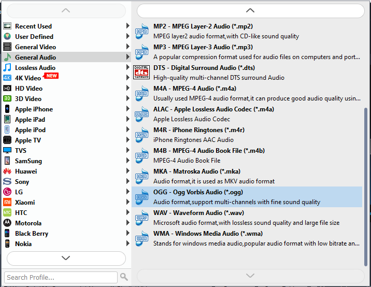Choose M4R - iPhone Ringtones format
371x287 pixels.
point(247,135)
